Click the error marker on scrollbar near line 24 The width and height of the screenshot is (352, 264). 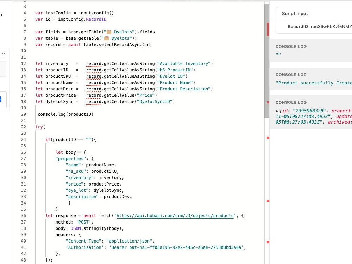268,138
